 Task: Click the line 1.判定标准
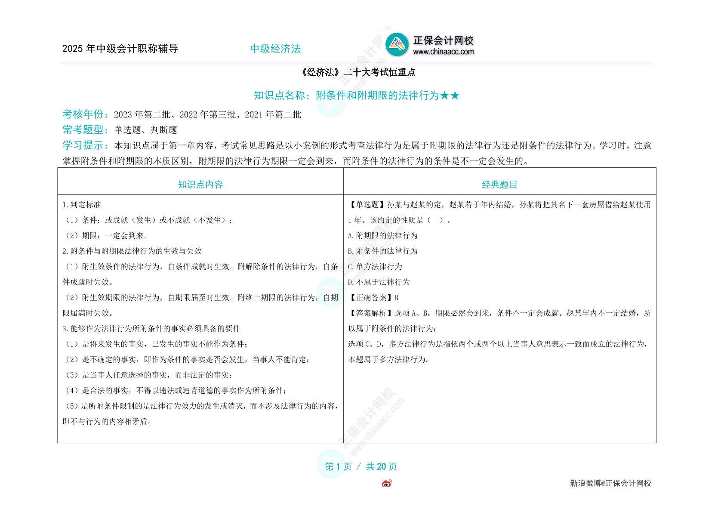(82, 205)
